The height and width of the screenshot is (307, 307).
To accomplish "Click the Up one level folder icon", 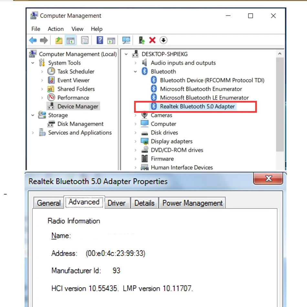I will [x=59, y=40].
